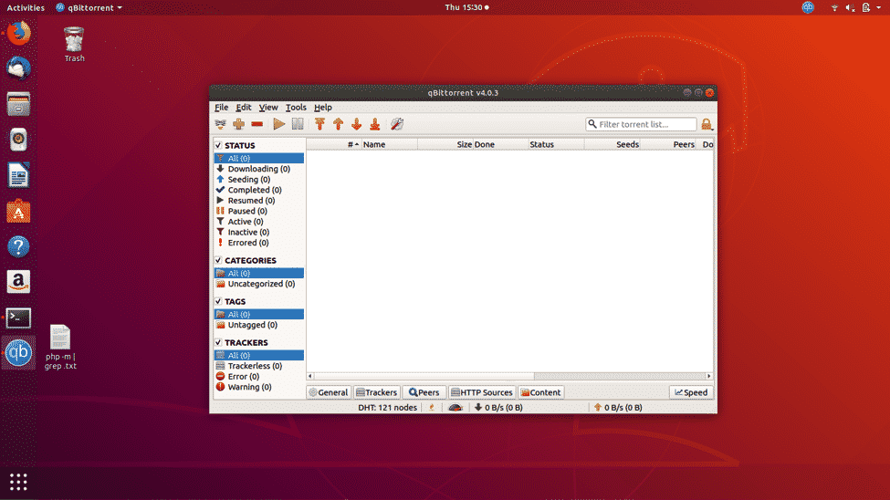Viewport: 890px width, 500px height.
Task: Select the Completed (0) status filter
Action: (x=259, y=190)
